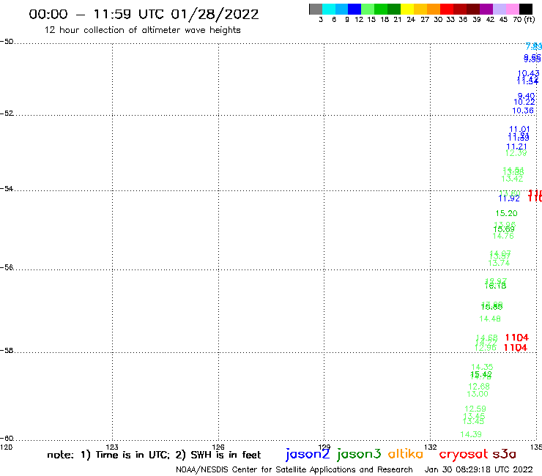Click the green 13.42 wave height value
This screenshot has width=542, height=476.
click(512, 179)
